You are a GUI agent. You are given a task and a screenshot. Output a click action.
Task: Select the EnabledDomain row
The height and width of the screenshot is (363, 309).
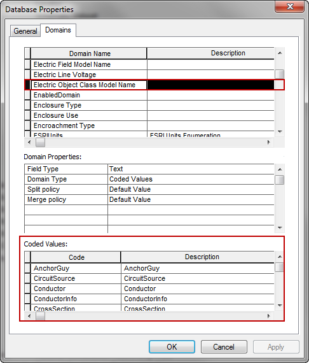[88, 95]
